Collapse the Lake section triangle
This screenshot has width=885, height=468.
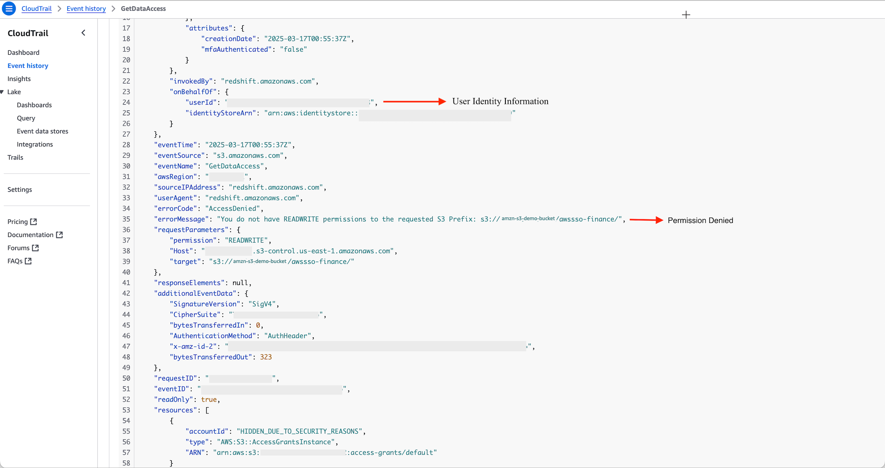pyautogui.click(x=2, y=92)
